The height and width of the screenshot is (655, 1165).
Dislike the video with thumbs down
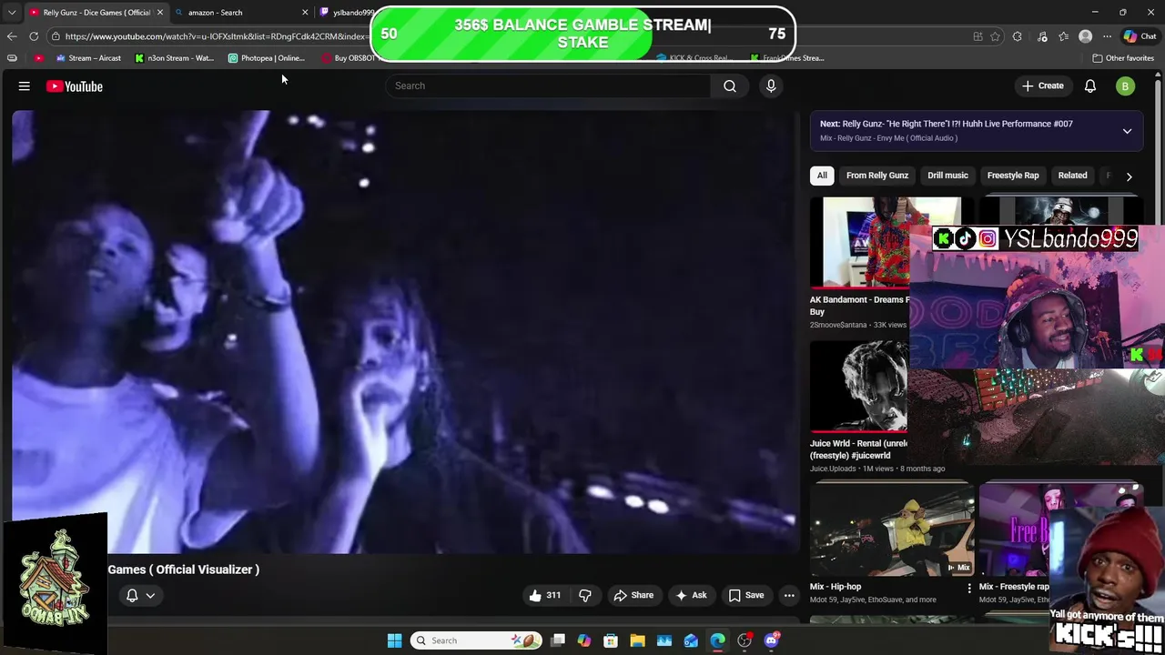[x=585, y=595]
